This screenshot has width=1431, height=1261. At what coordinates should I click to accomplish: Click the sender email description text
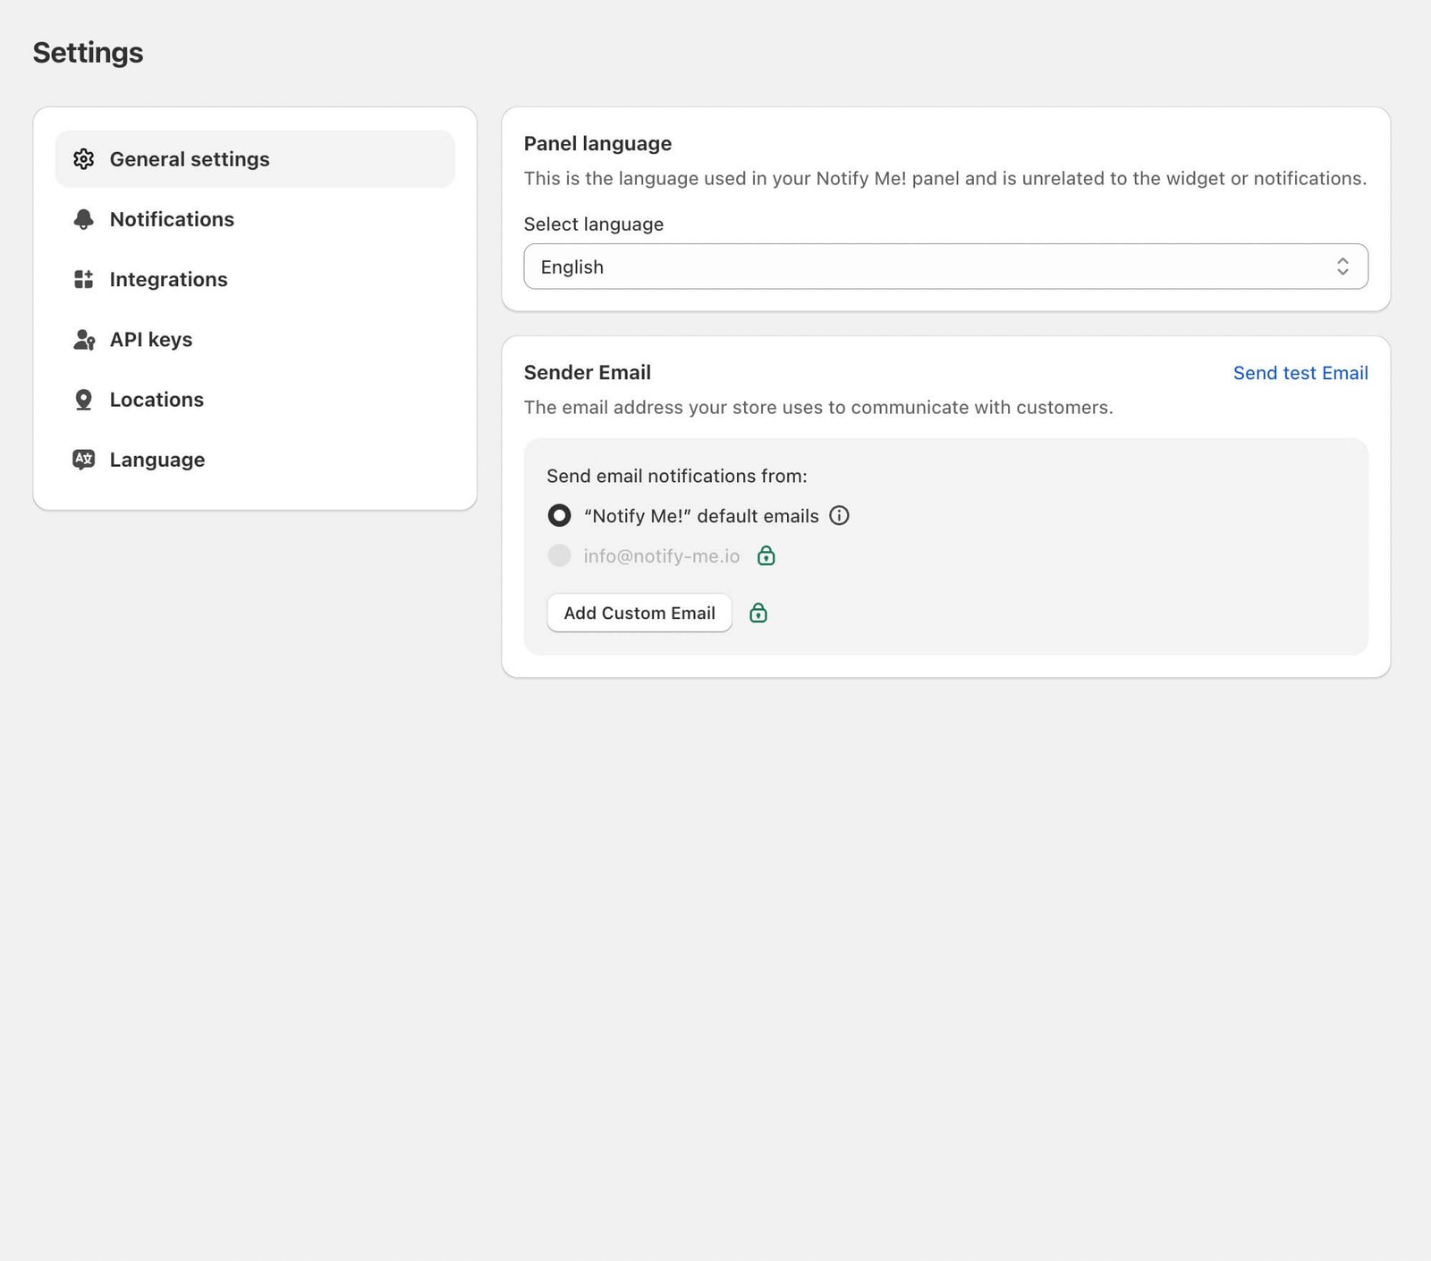(x=818, y=408)
